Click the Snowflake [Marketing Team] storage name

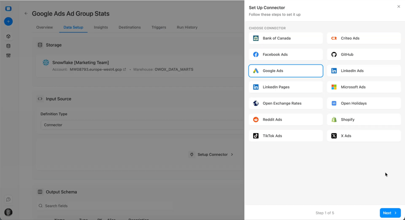click(81, 62)
